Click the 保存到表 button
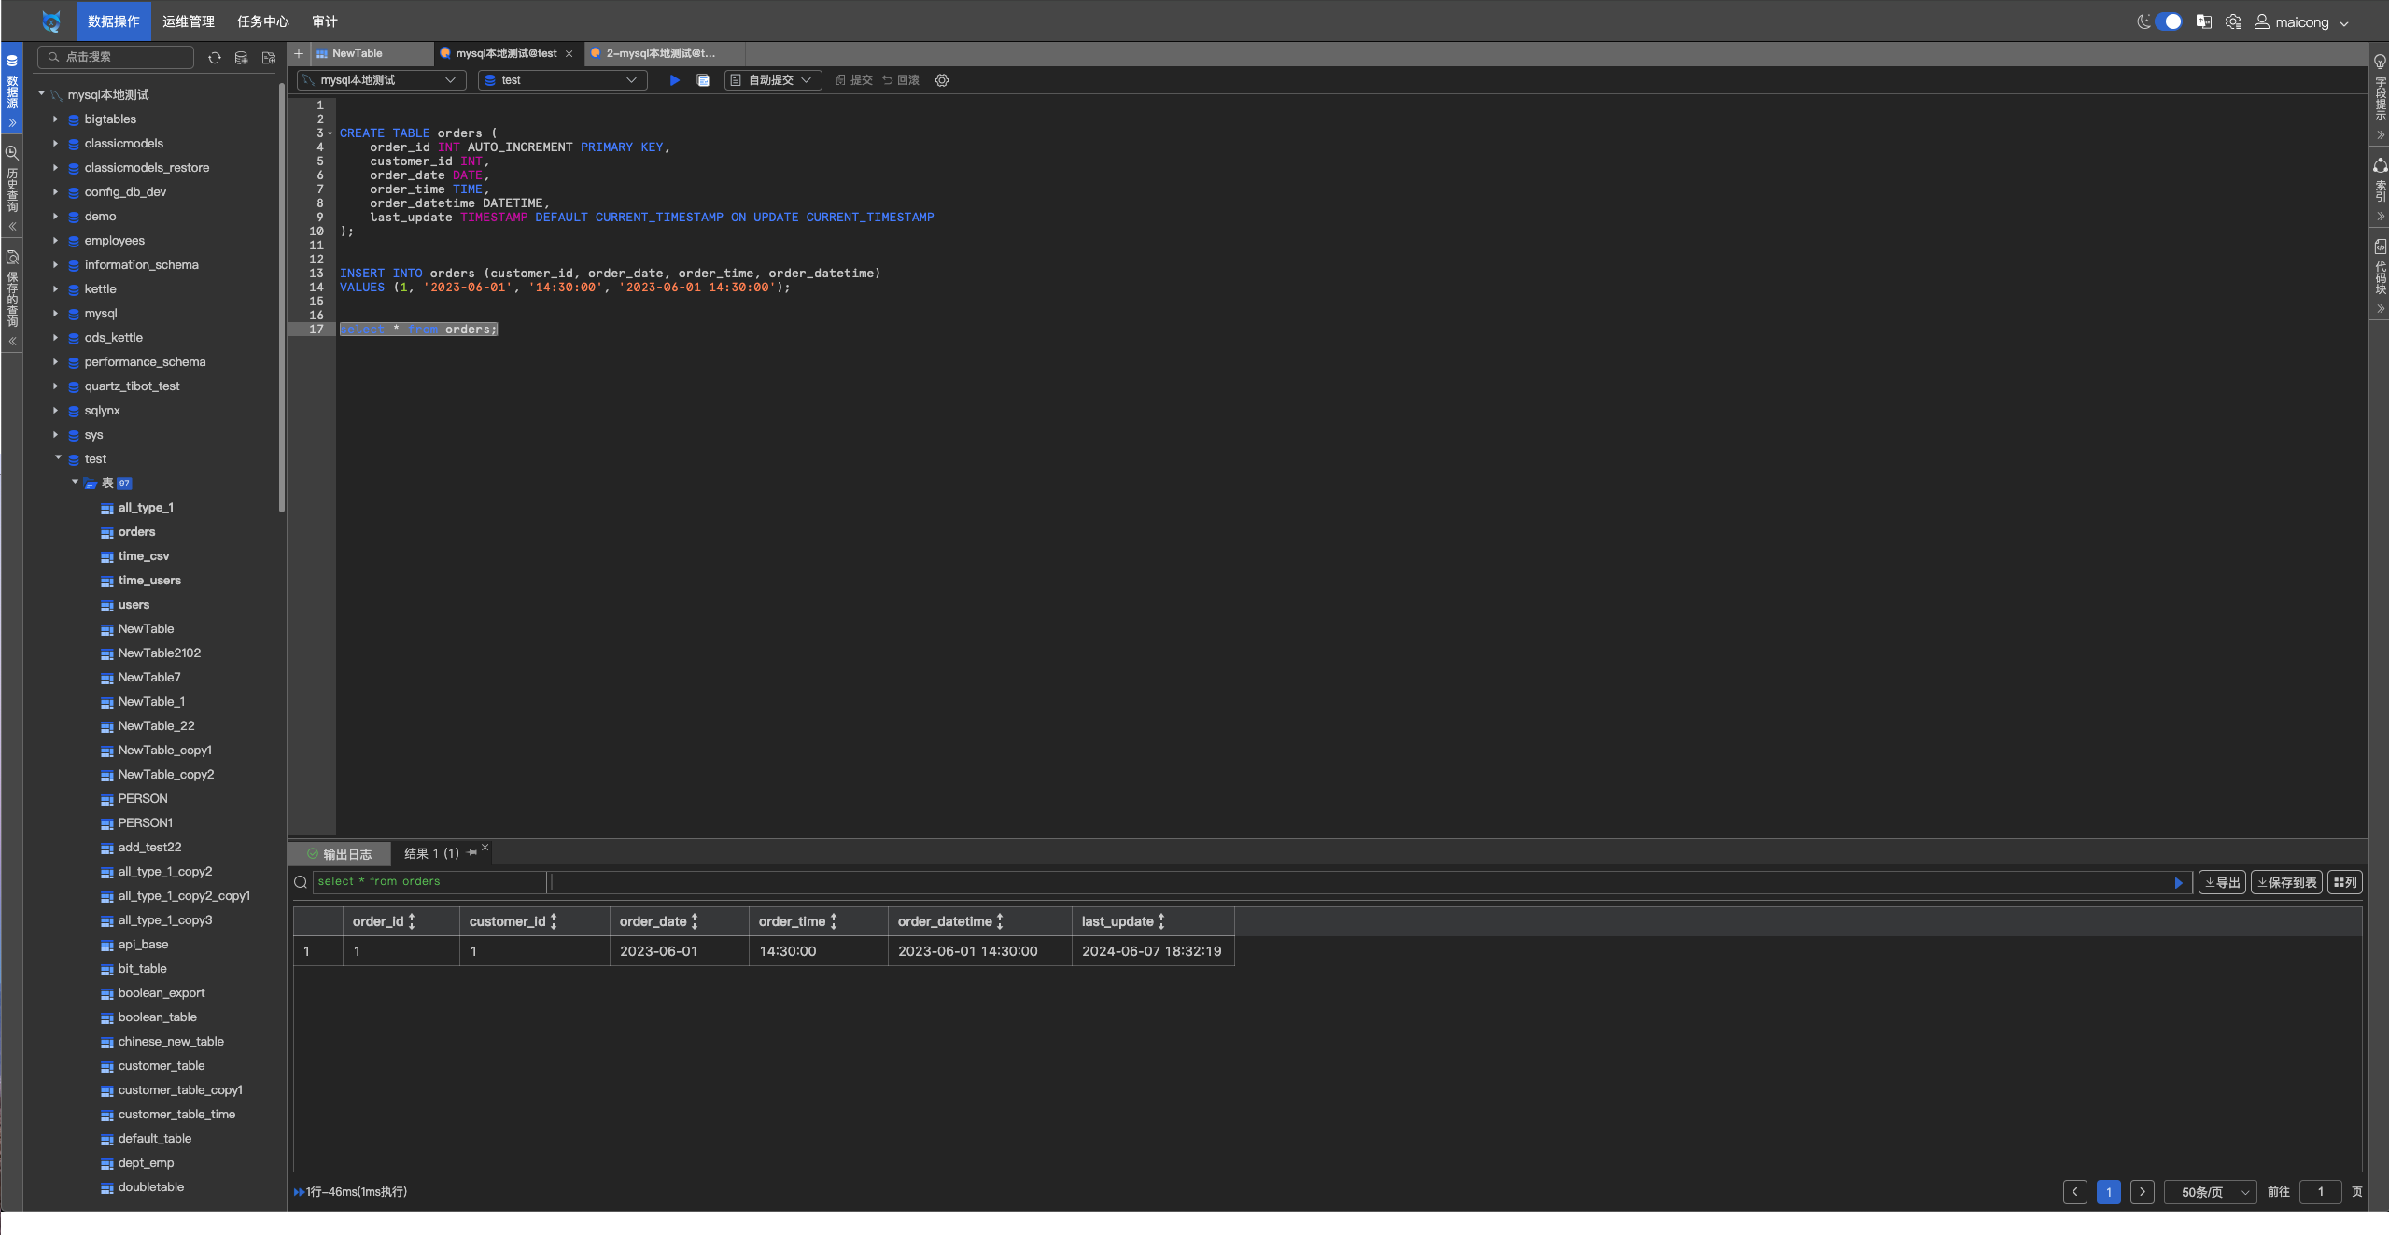2389x1235 pixels. point(2286,882)
